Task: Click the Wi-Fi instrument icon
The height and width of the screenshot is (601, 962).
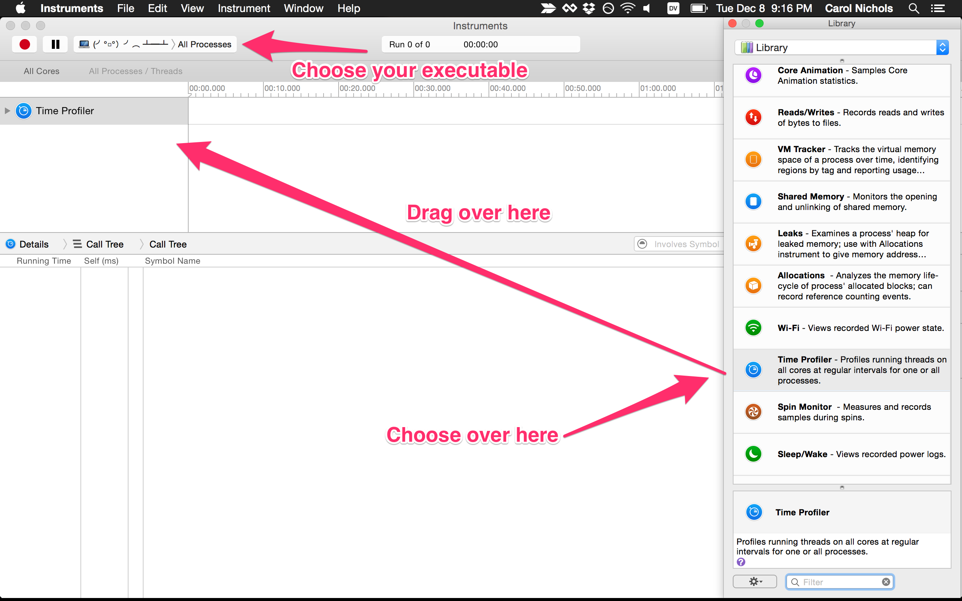Action: [x=753, y=328]
